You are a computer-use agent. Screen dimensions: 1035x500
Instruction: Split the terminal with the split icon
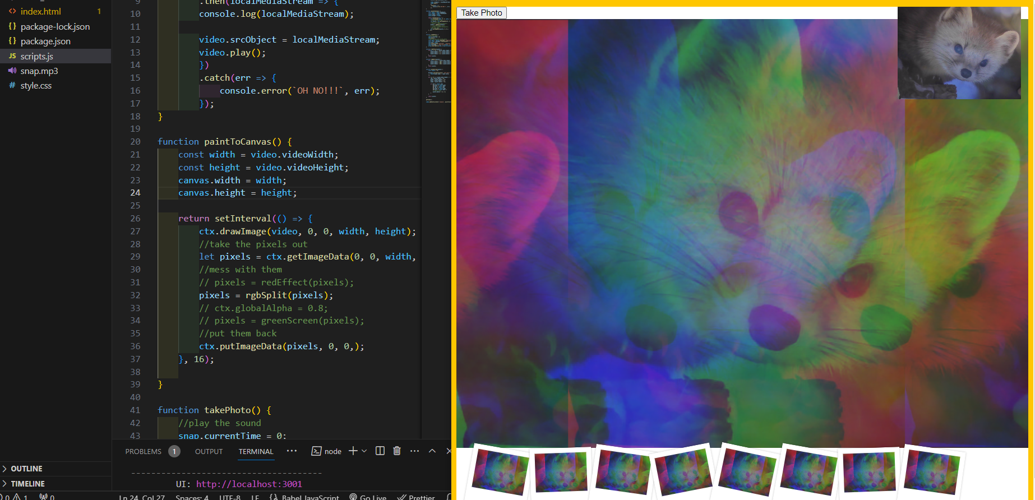coord(380,451)
